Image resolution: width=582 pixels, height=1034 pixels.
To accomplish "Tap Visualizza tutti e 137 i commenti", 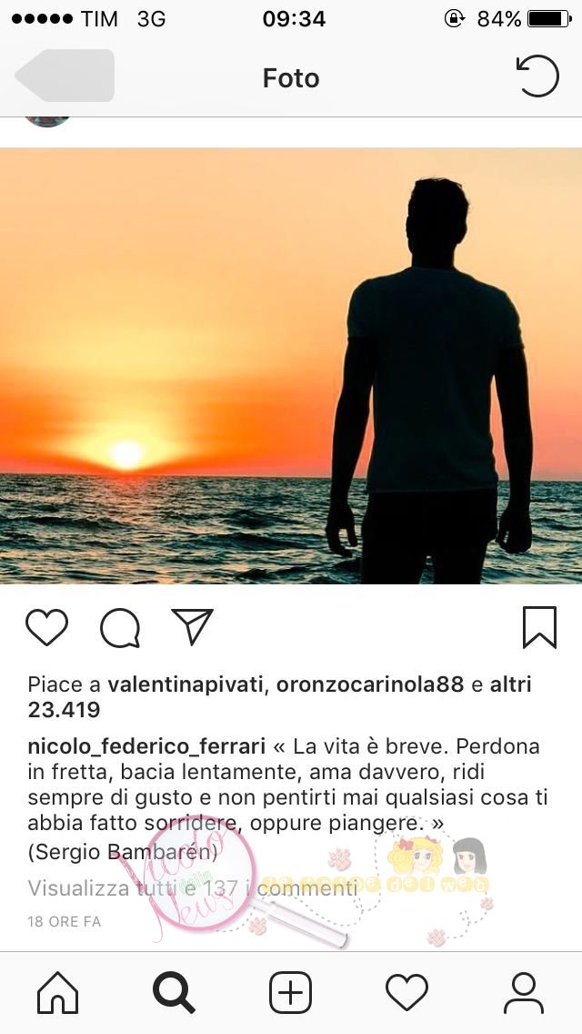I will [193, 888].
